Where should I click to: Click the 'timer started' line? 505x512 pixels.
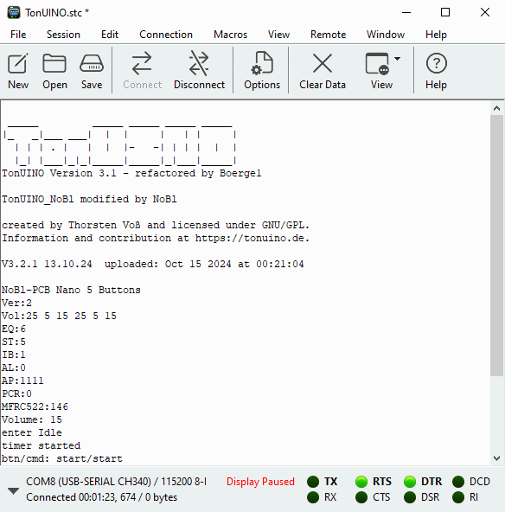pos(41,445)
